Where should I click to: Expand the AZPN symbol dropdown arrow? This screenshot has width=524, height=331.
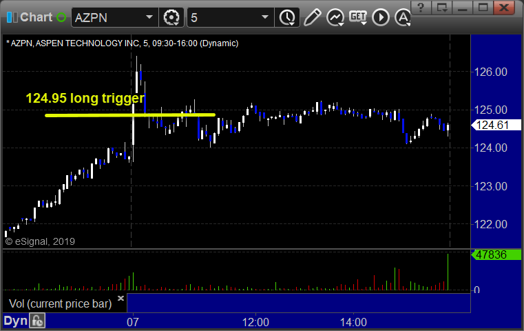click(x=149, y=17)
